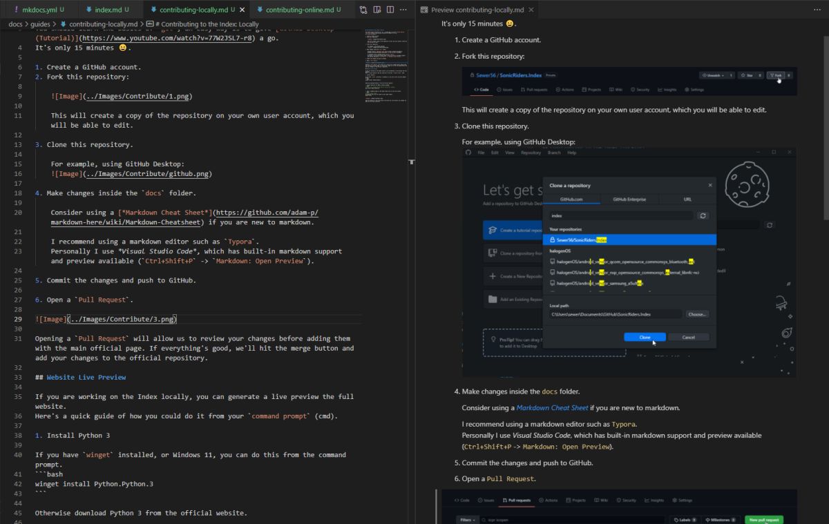Viewport: 829px width, 524px height.
Task: Click '1. Install Python 3' line in editor
Action: tap(73, 436)
